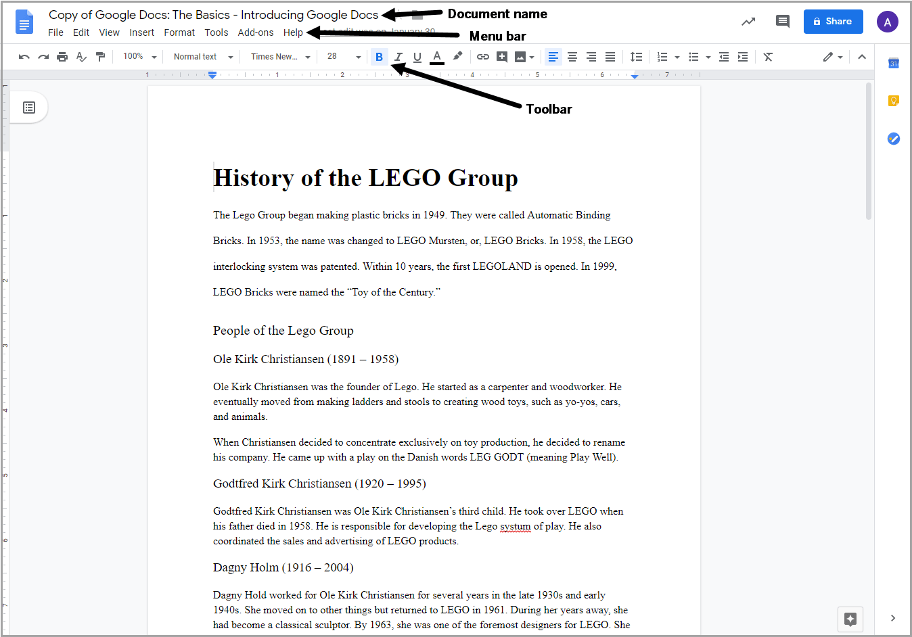Click the Redo arrow icon
Screen dimensions: 912x637
point(43,57)
